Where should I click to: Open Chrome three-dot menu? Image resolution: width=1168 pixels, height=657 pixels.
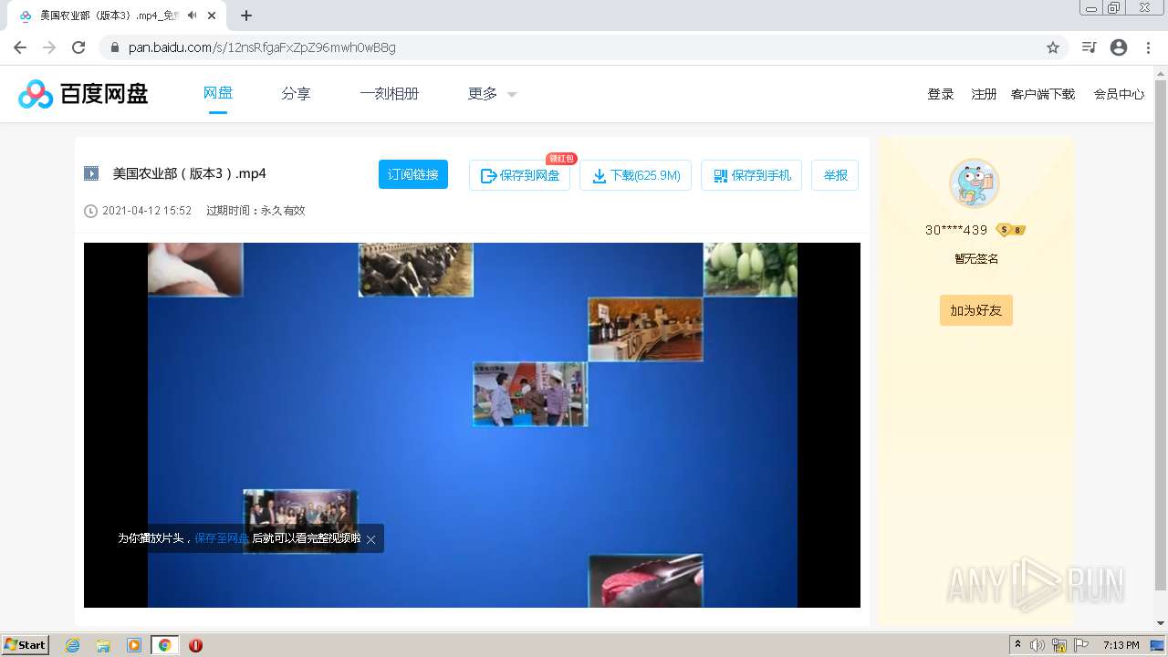(1148, 47)
